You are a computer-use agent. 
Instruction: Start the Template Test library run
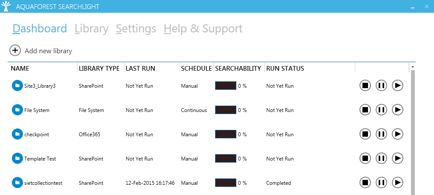[397, 158]
